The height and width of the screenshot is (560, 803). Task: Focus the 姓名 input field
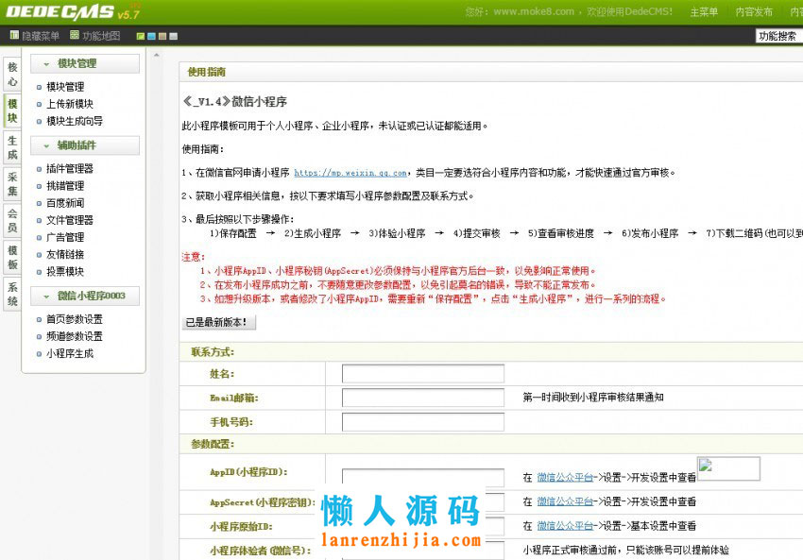(x=423, y=374)
